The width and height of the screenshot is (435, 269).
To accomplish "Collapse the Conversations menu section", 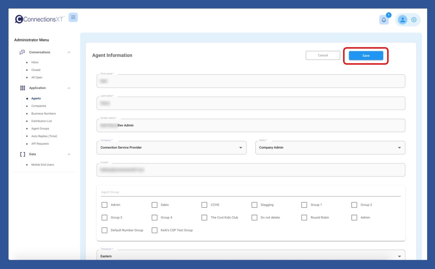I will (x=69, y=52).
